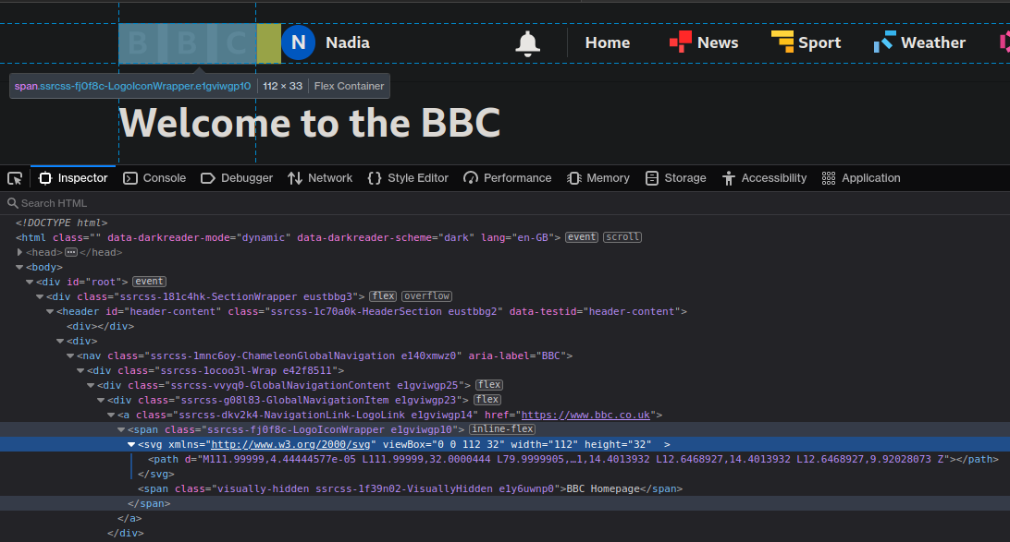Toggle the overflow badge on SectionWrapper div
The height and width of the screenshot is (542, 1010).
[426, 295]
